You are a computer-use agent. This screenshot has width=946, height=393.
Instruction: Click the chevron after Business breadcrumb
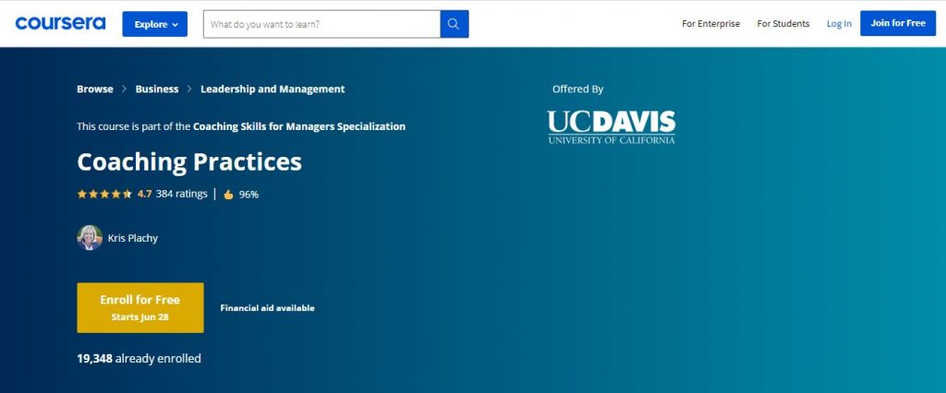pyautogui.click(x=189, y=89)
